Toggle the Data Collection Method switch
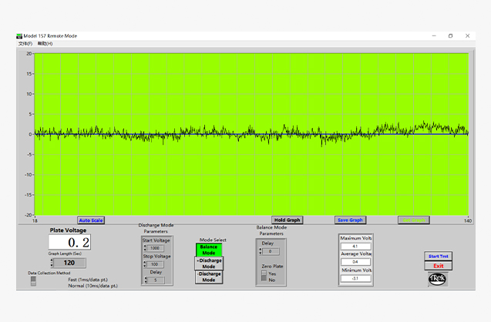Viewport: 491px width, 322px height. pos(33,281)
